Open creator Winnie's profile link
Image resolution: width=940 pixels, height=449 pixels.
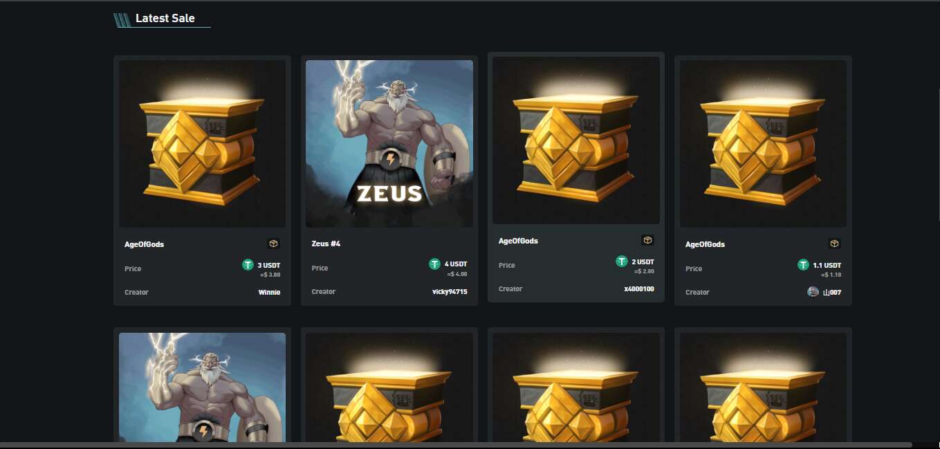pyautogui.click(x=269, y=292)
